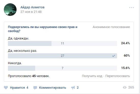
Task: Click 'Переголосовать' to revote
Action: [118, 76]
